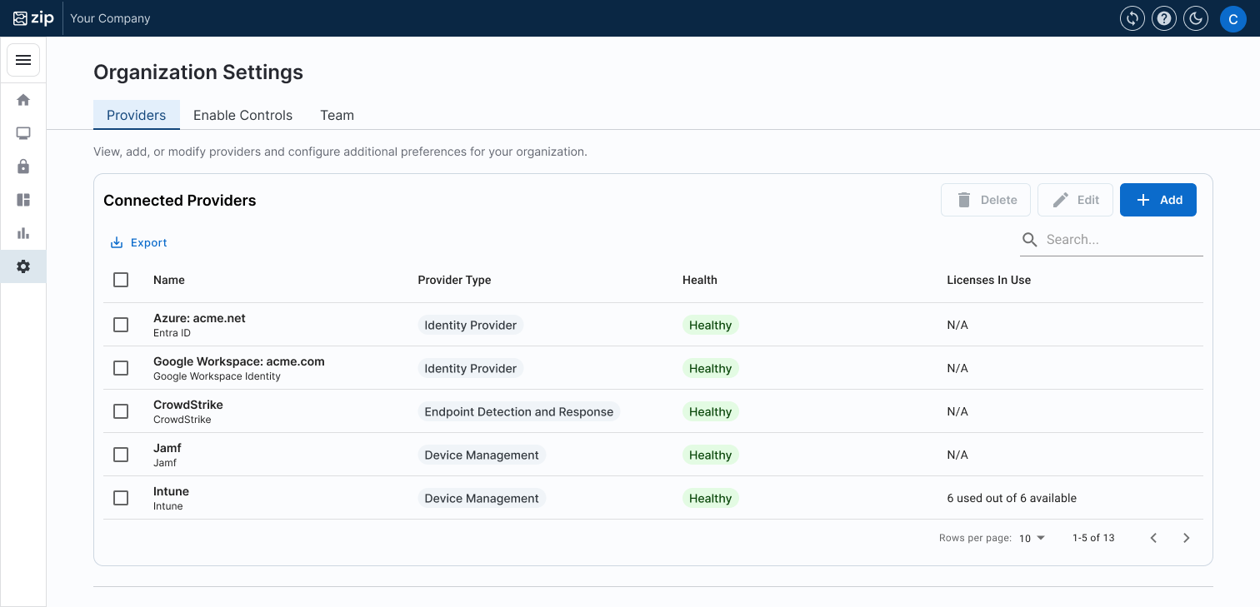The image size is (1260, 607).
Task: Click the Add provider button
Action: tap(1157, 200)
